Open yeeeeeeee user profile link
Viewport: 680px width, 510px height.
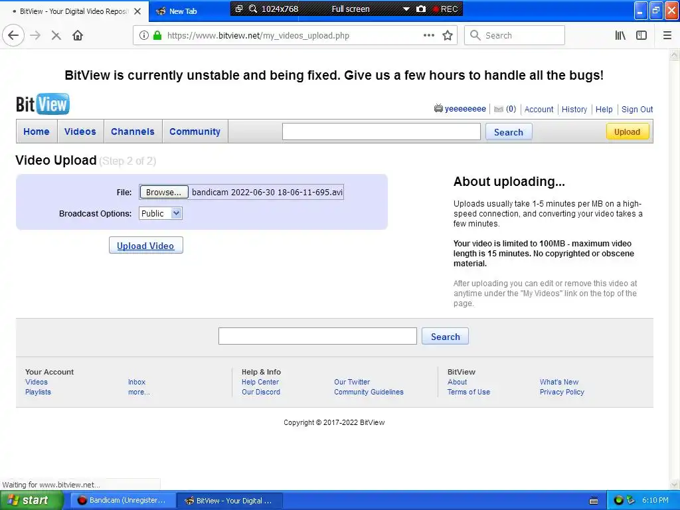465,109
